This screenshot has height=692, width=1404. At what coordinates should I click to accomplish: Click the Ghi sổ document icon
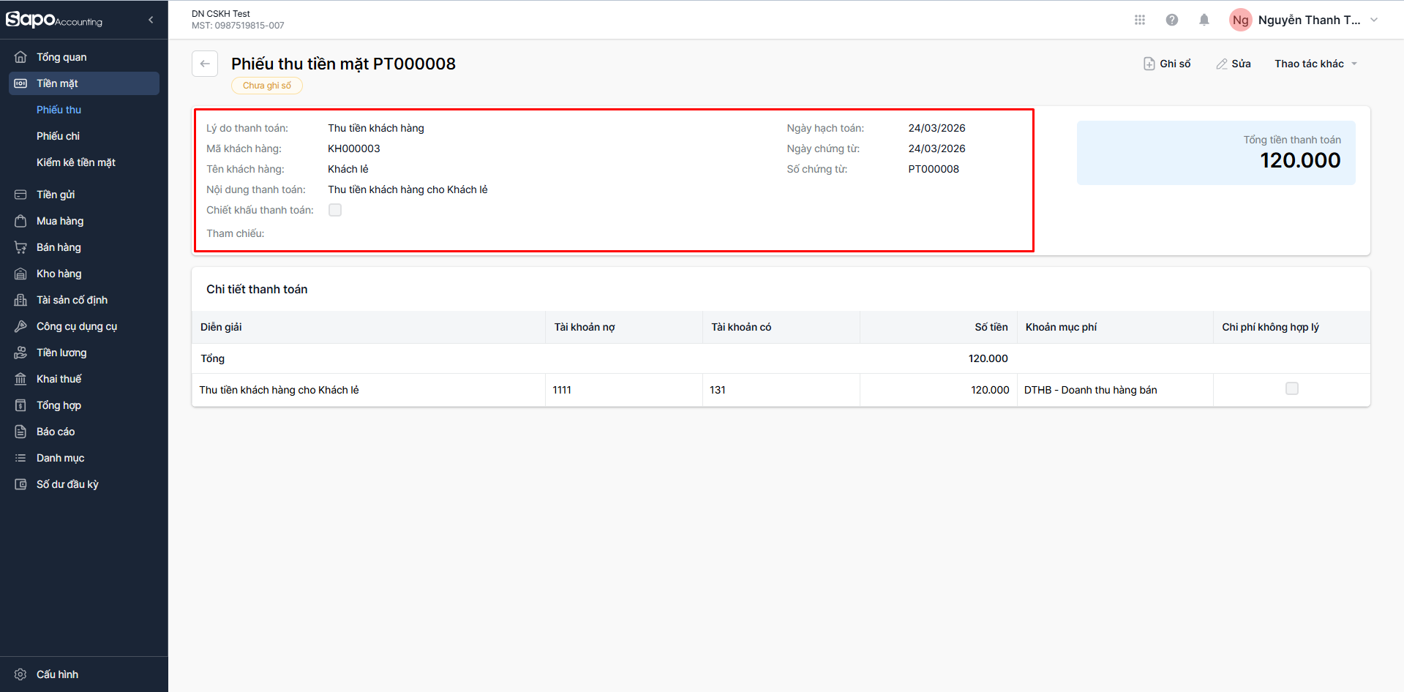(x=1149, y=64)
